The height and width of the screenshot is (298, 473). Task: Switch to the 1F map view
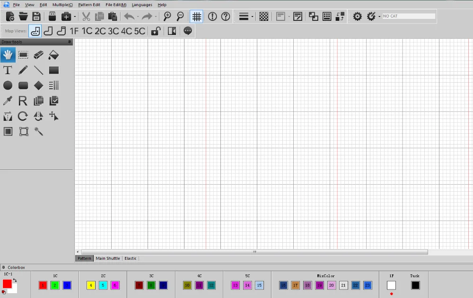pos(74,31)
